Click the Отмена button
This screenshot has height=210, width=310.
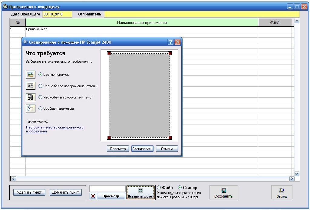(x=167, y=149)
